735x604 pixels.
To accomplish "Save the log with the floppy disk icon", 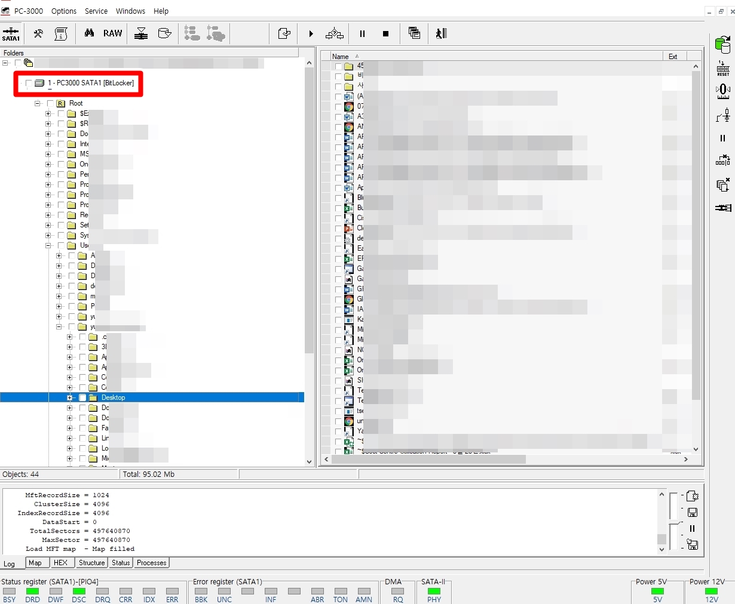I will (x=693, y=513).
